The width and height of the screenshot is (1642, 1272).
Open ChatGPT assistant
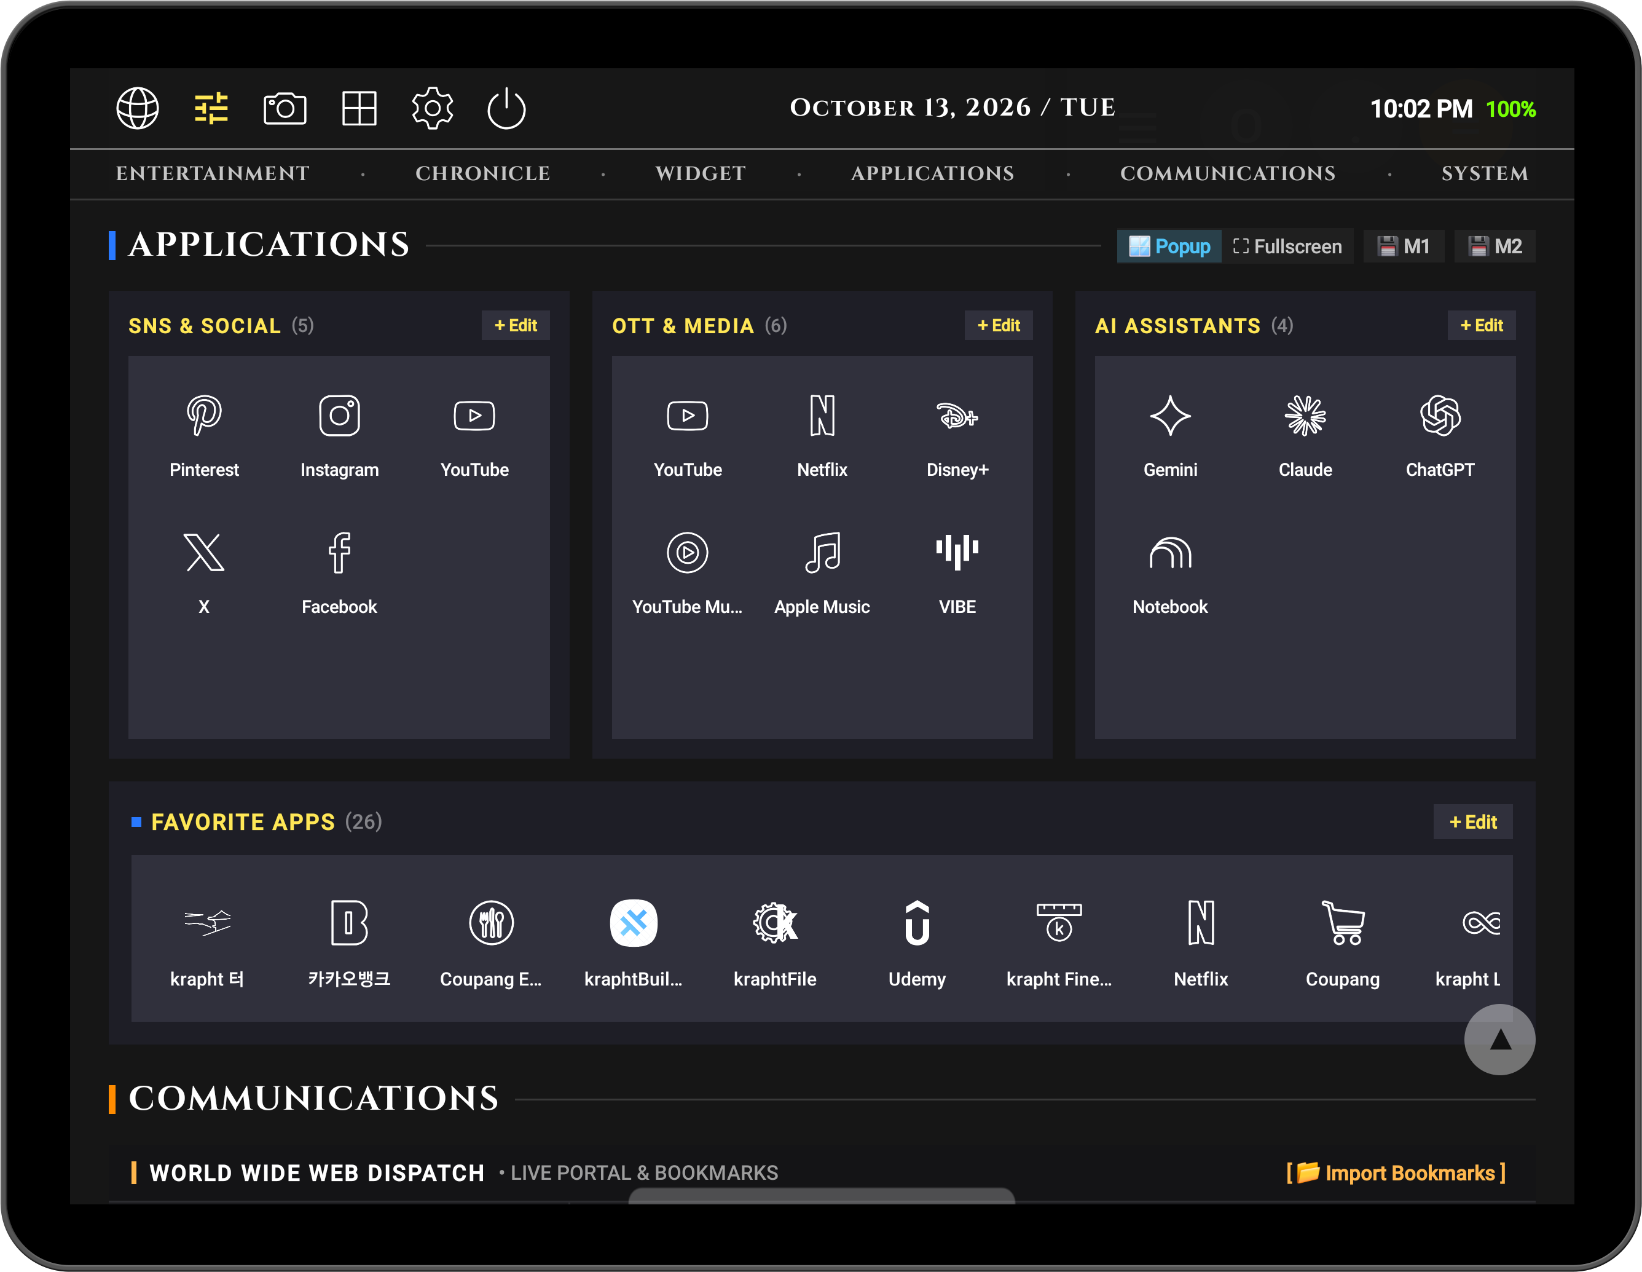pos(1440,437)
